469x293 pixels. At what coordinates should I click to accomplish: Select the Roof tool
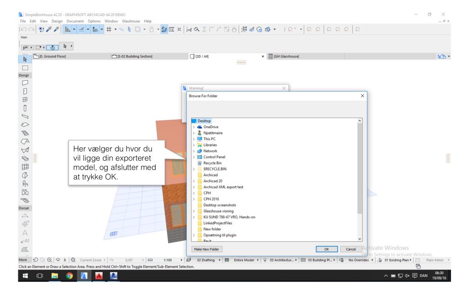[x=25, y=141]
